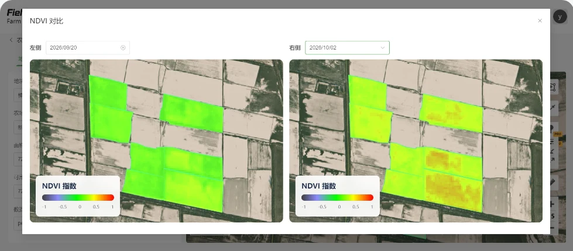Click the '-0.5' tick on right legend
573x251 pixels.
[322, 207]
